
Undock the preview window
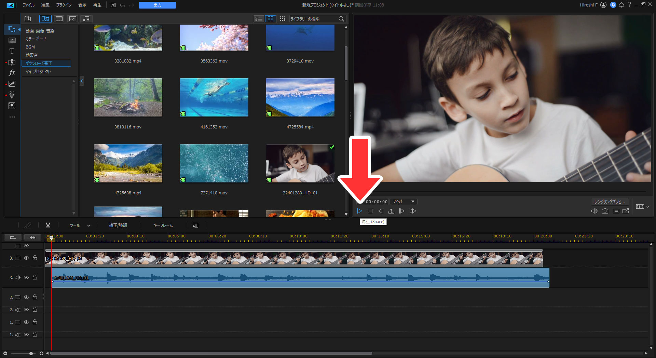click(626, 211)
